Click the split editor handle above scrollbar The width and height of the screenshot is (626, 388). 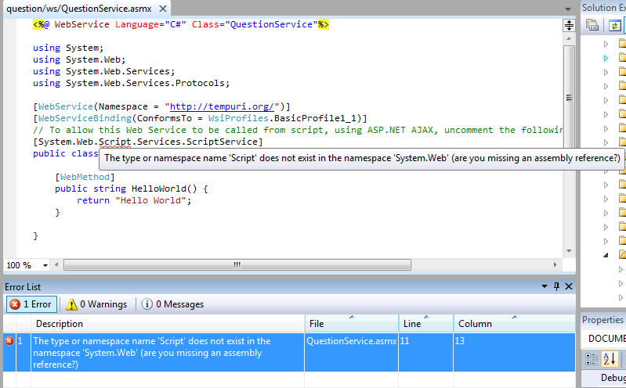point(569,26)
